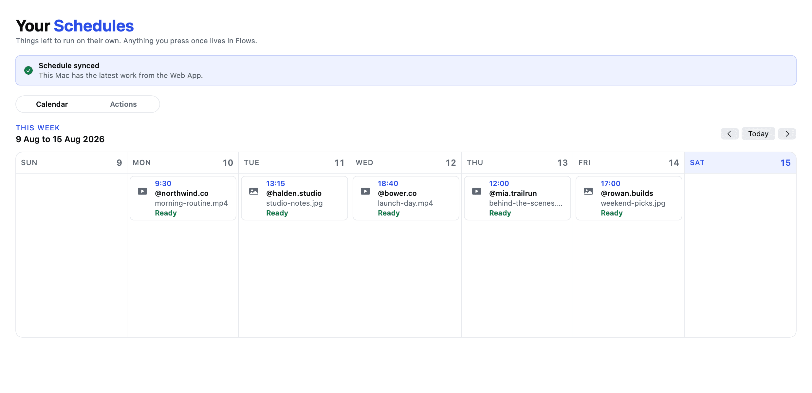Click the weekend-picks.jpg file name

pyautogui.click(x=633, y=203)
